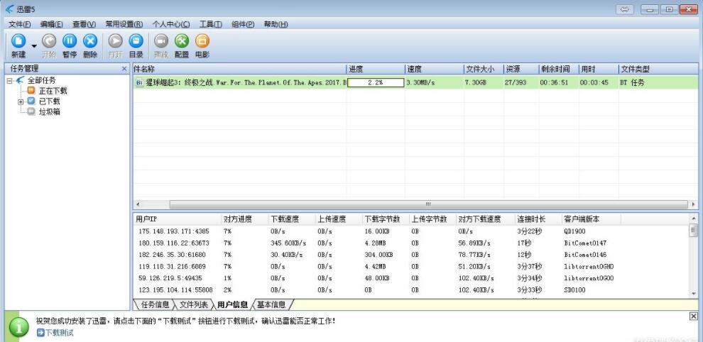Image resolution: width=703 pixels, height=342 pixels.
Task: Click the BitComet0147 client version cell
Action: 585,243
